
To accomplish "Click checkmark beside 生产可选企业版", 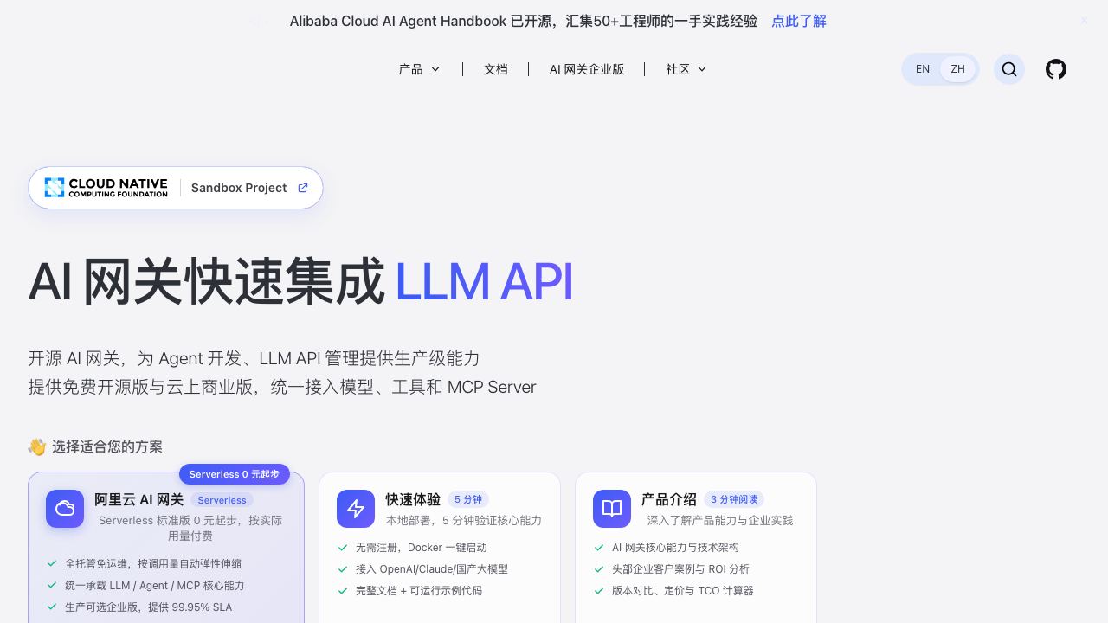I will (53, 607).
